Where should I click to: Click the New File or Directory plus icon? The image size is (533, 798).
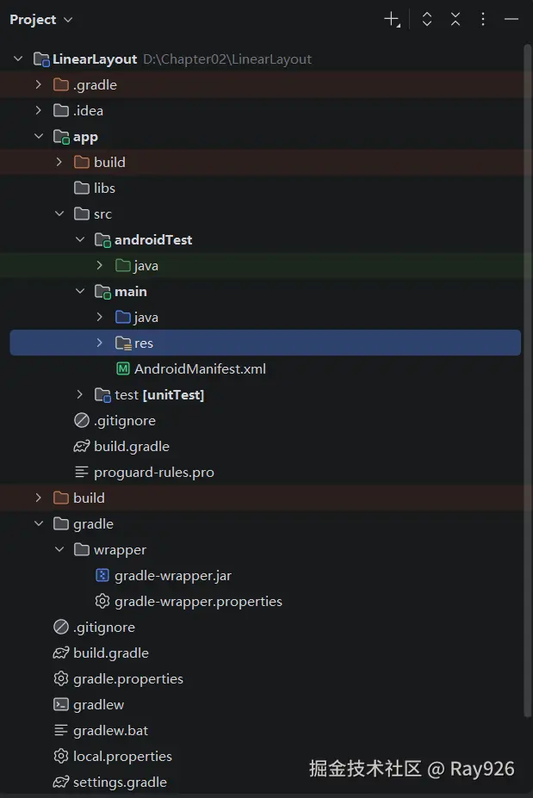[x=392, y=19]
